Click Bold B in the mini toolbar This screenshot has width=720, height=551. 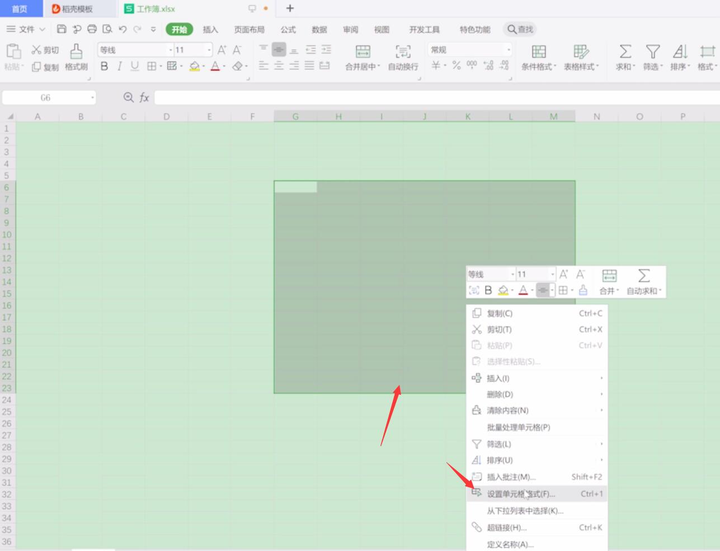(x=488, y=290)
